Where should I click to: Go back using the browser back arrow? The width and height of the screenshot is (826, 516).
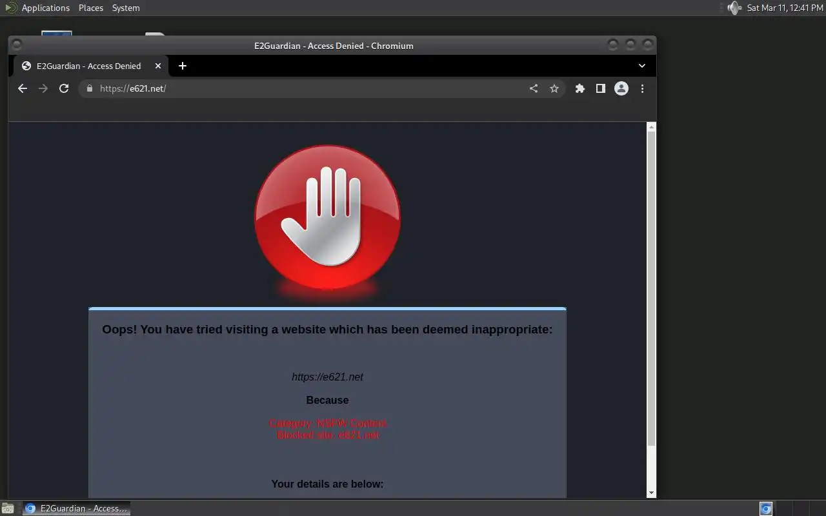coord(23,88)
